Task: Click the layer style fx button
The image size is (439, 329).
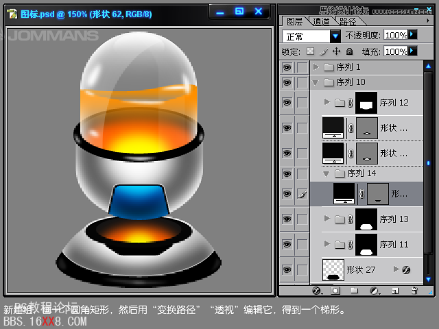Action: (317, 291)
